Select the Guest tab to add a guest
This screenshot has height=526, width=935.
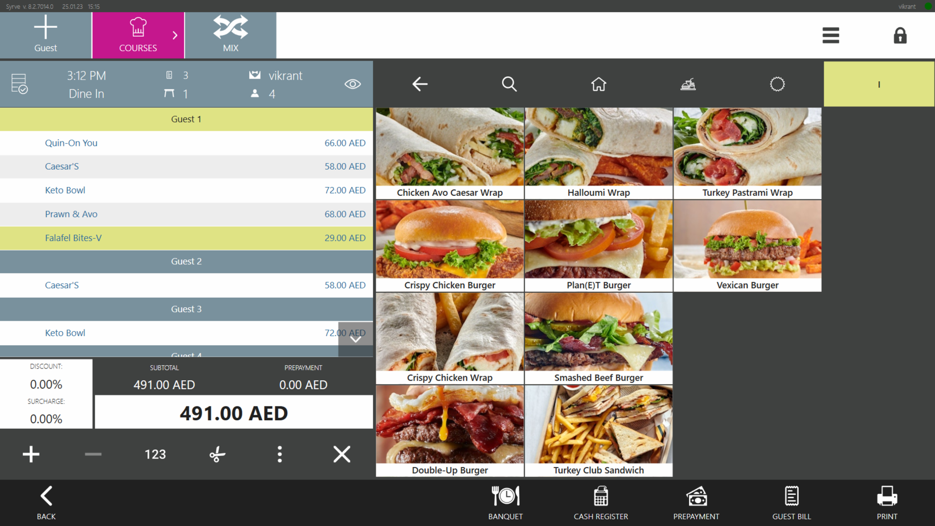pos(46,35)
